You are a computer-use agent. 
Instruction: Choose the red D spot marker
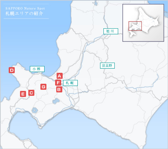point(12,70)
